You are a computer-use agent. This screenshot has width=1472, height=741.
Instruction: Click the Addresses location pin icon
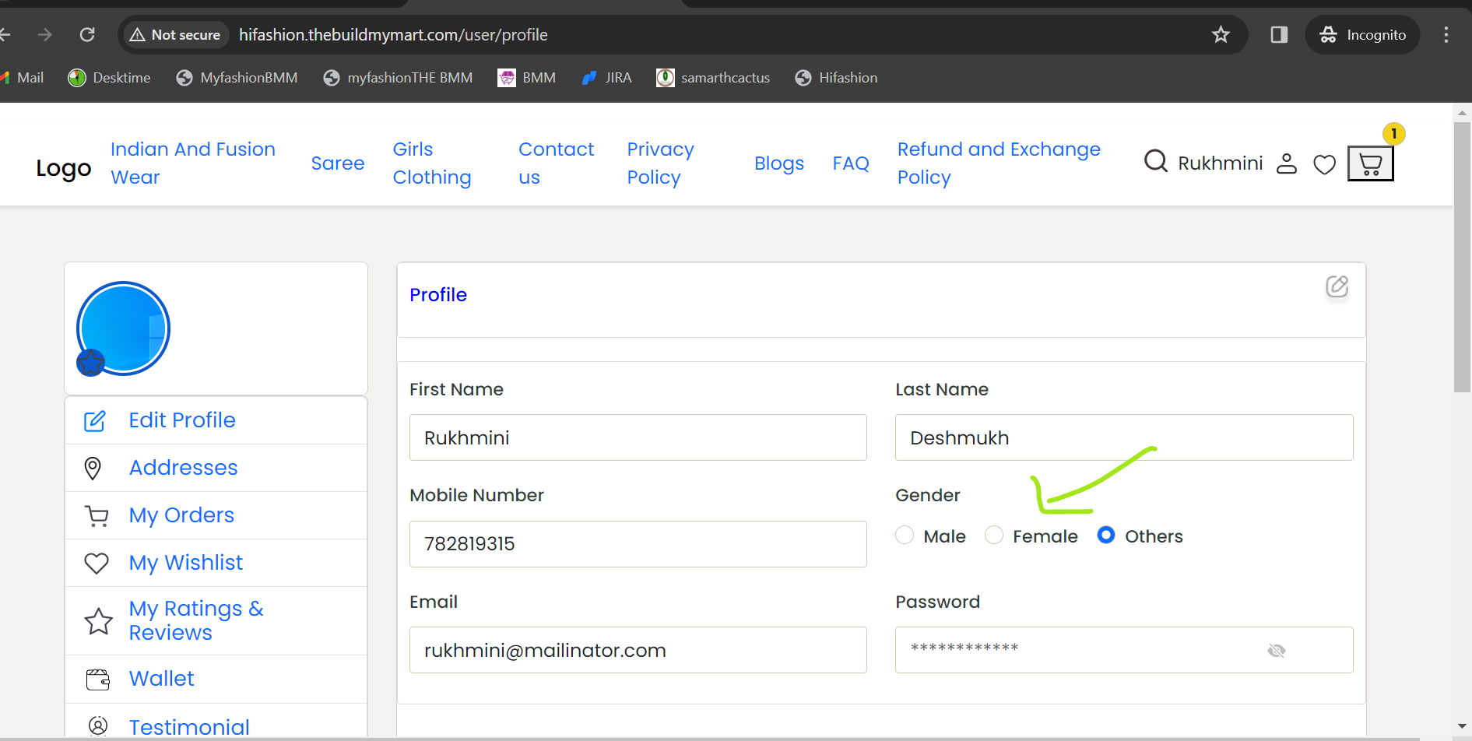[93, 468]
